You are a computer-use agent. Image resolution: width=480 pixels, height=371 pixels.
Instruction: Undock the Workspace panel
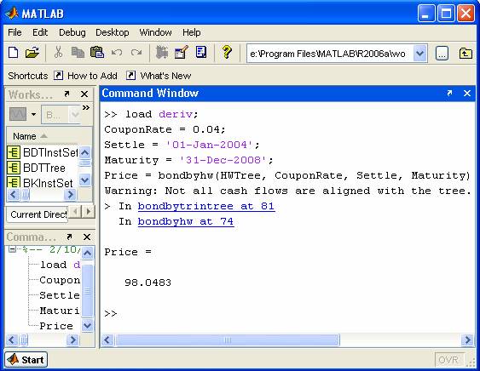[67, 94]
